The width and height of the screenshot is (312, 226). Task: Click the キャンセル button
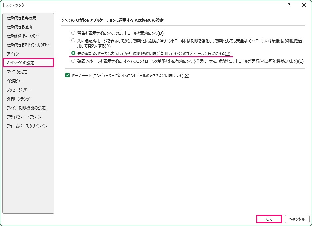297,219
